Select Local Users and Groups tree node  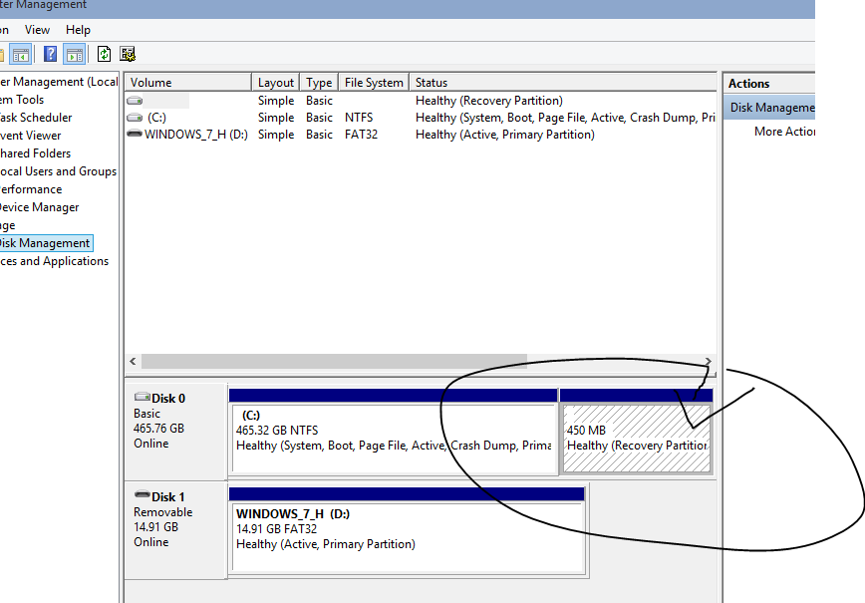pyautogui.click(x=59, y=171)
